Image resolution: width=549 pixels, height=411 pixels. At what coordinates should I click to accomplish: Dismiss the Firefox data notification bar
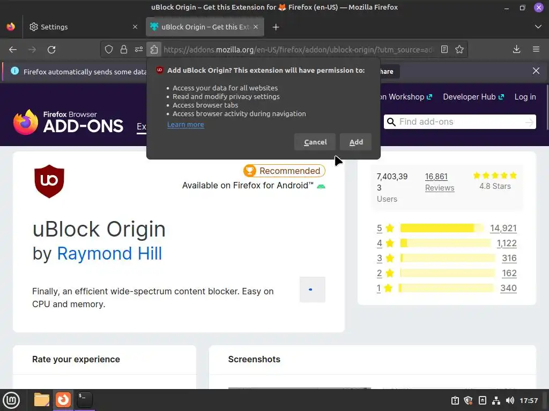tap(536, 71)
